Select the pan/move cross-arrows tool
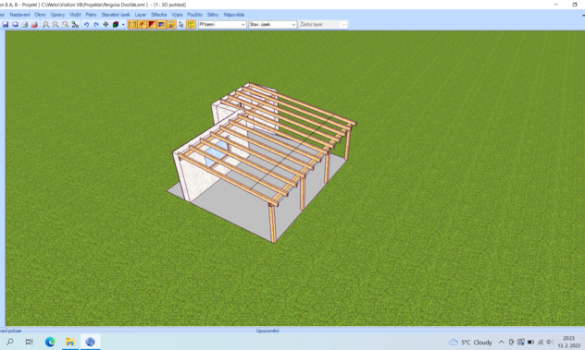This screenshot has width=585, height=350. (106, 25)
